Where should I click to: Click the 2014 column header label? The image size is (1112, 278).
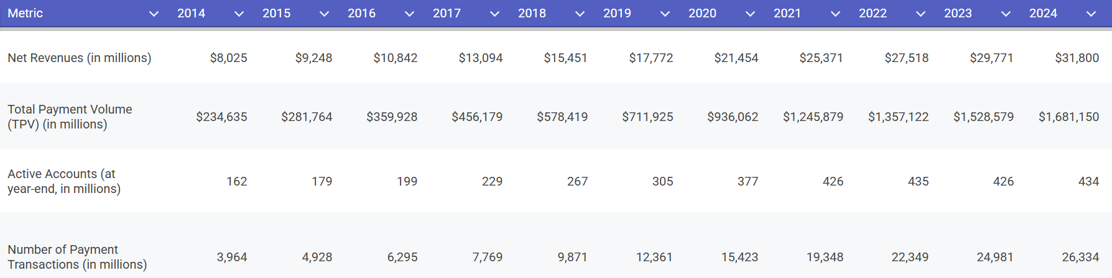pos(191,13)
